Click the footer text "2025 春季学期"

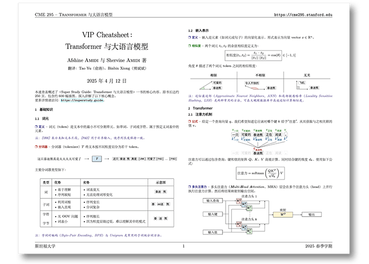(x=319, y=246)
